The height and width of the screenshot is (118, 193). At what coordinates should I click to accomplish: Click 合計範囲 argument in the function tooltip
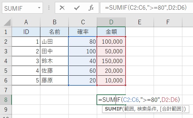172,109
